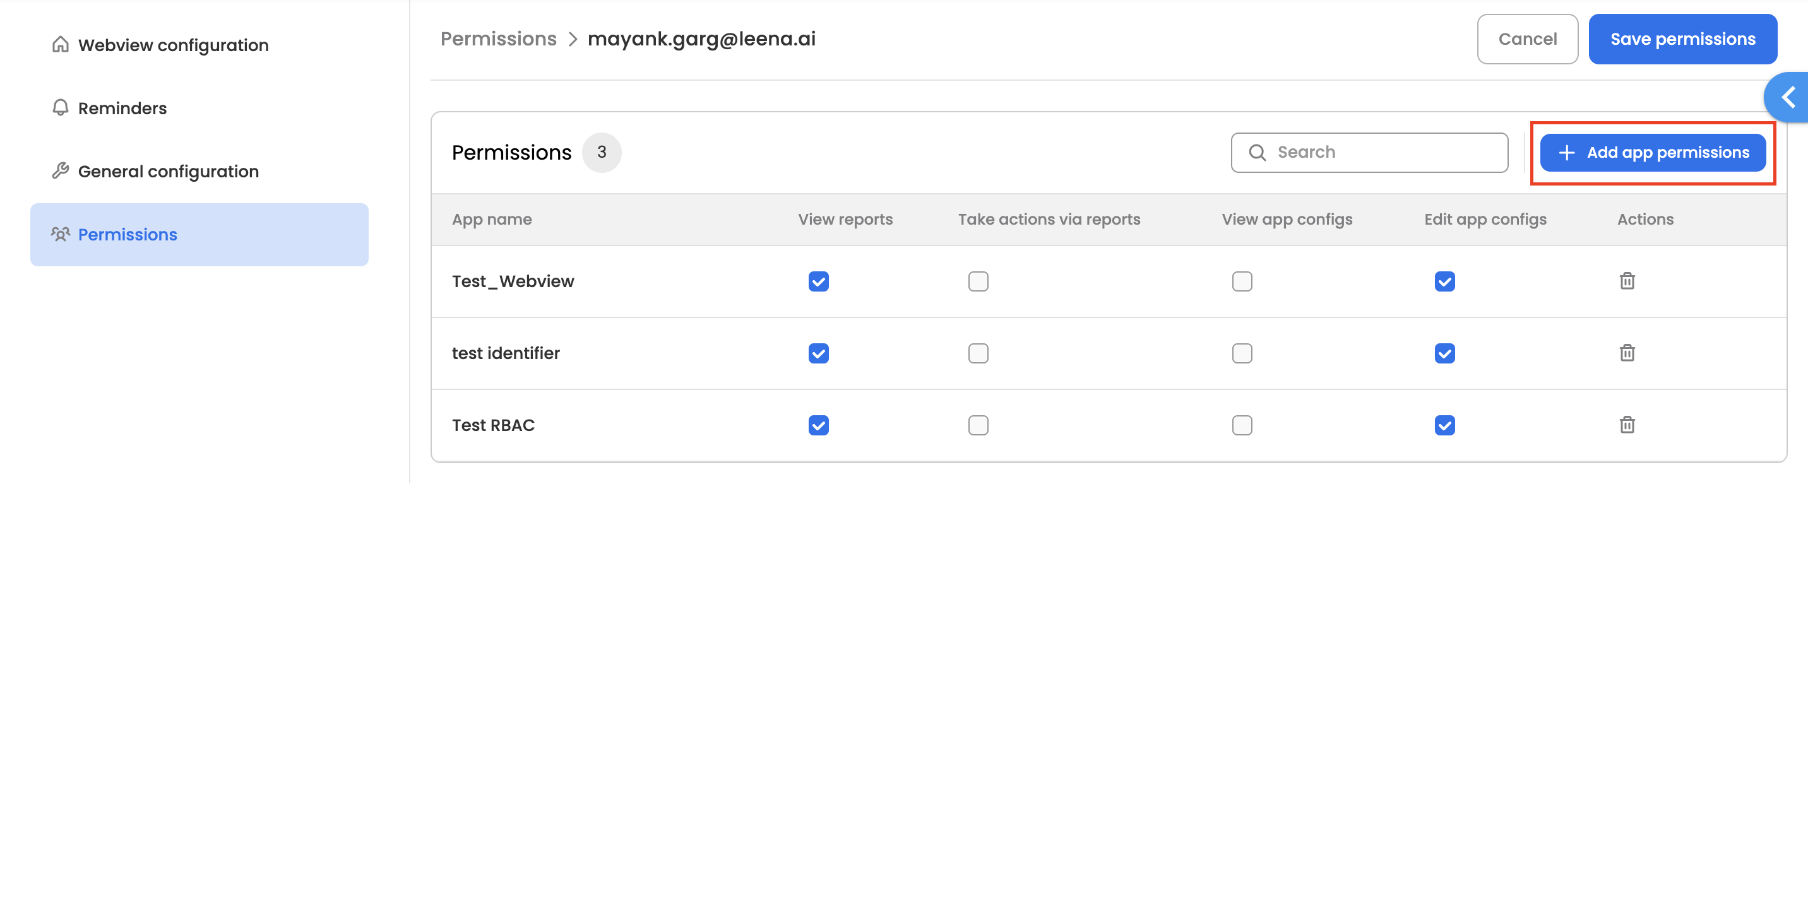The height and width of the screenshot is (915, 1808).
Task: Go to General configuration section
Action: (169, 171)
